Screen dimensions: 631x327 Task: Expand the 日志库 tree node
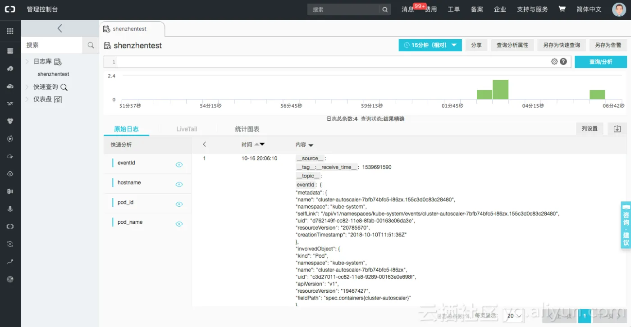[x=27, y=62]
